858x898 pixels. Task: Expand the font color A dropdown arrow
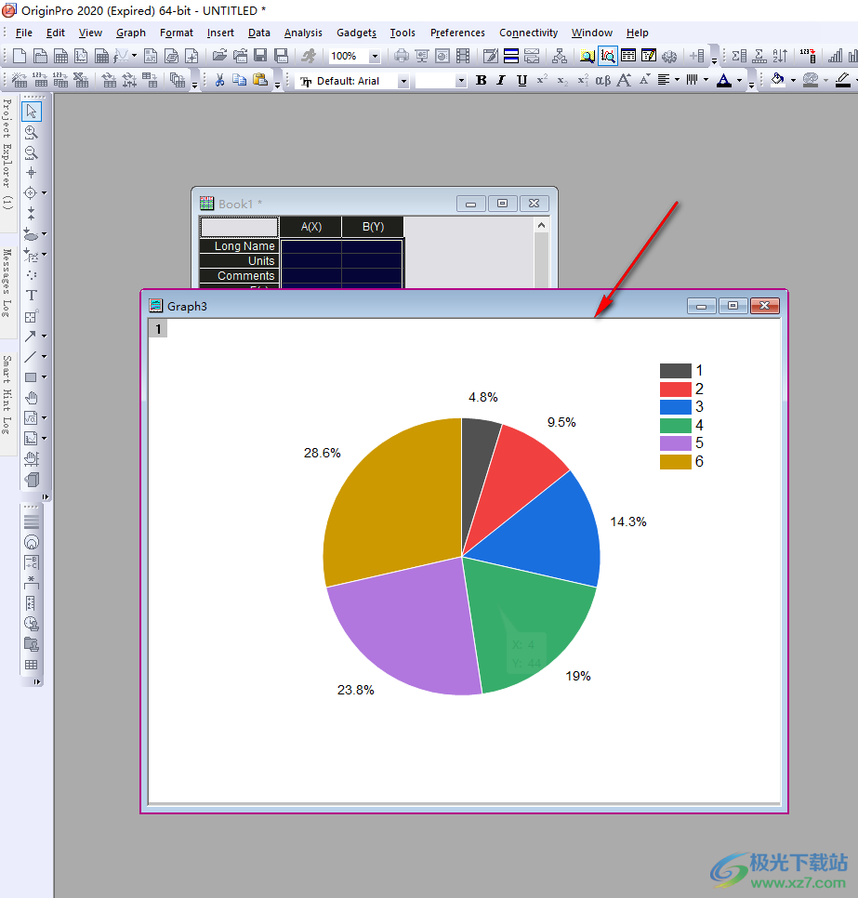(x=739, y=80)
